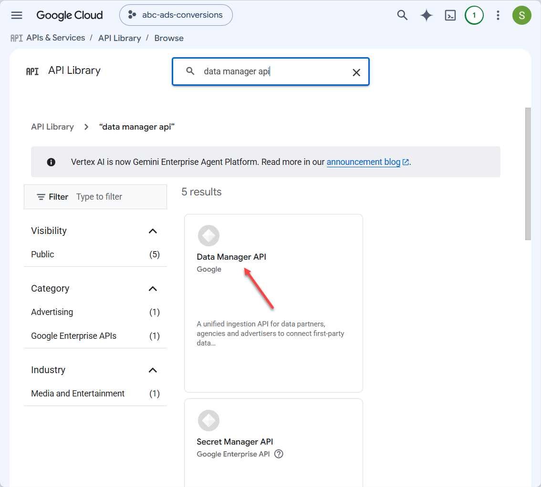This screenshot has height=487, width=541.
Task: Activate Cloud Shell terminal icon
Action: [x=450, y=15]
